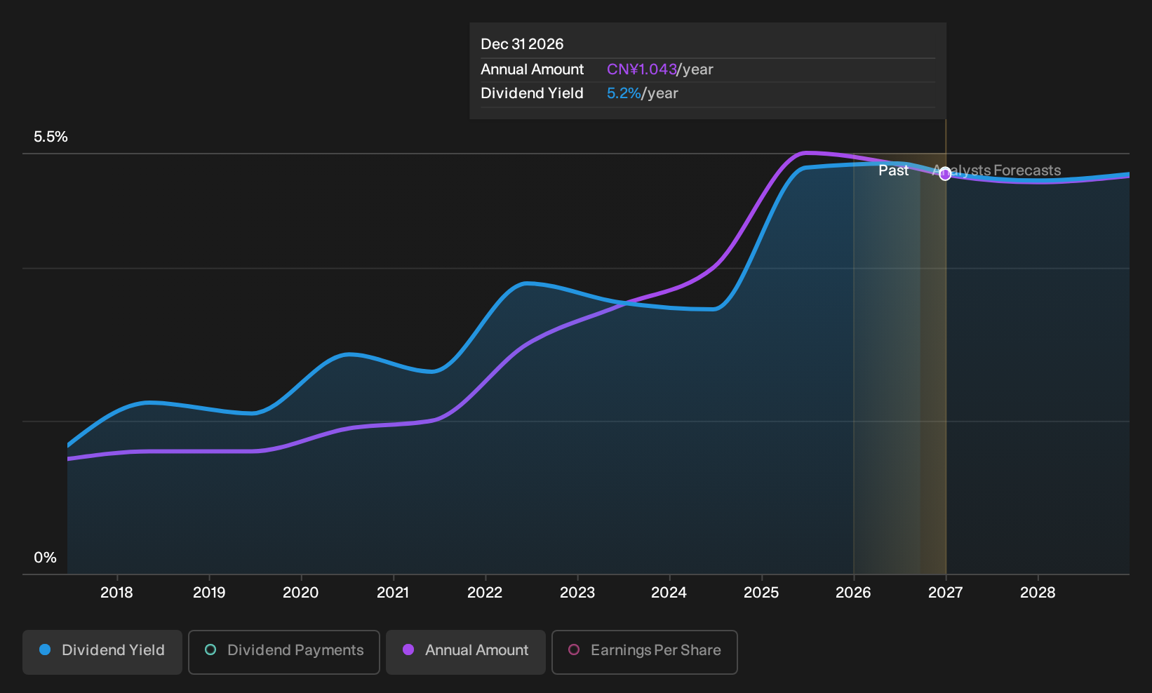Image resolution: width=1152 pixels, height=693 pixels.
Task: Click the 0% y-axis label
Action: pyautogui.click(x=45, y=558)
